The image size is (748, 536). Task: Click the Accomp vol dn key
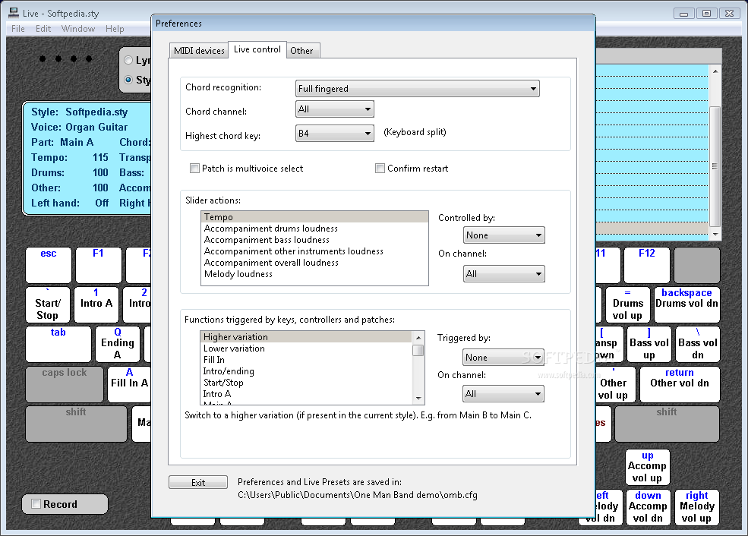coord(648,507)
